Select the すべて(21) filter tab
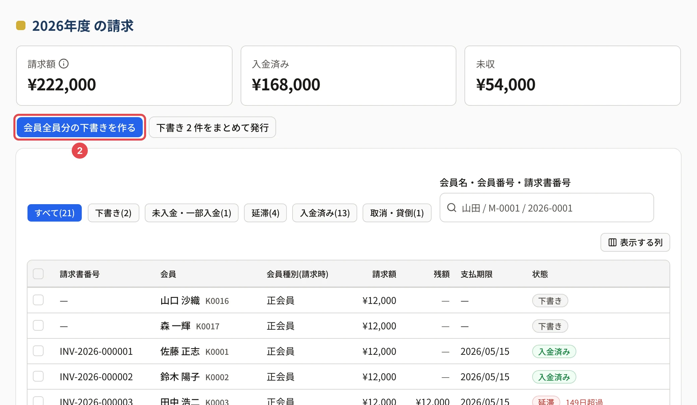The image size is (697, 405). coord(55,213)
